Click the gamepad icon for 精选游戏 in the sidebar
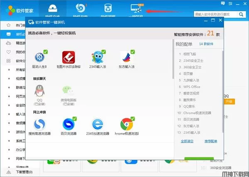The height and width of the screenshot is (177, 249). coord(9,43)
